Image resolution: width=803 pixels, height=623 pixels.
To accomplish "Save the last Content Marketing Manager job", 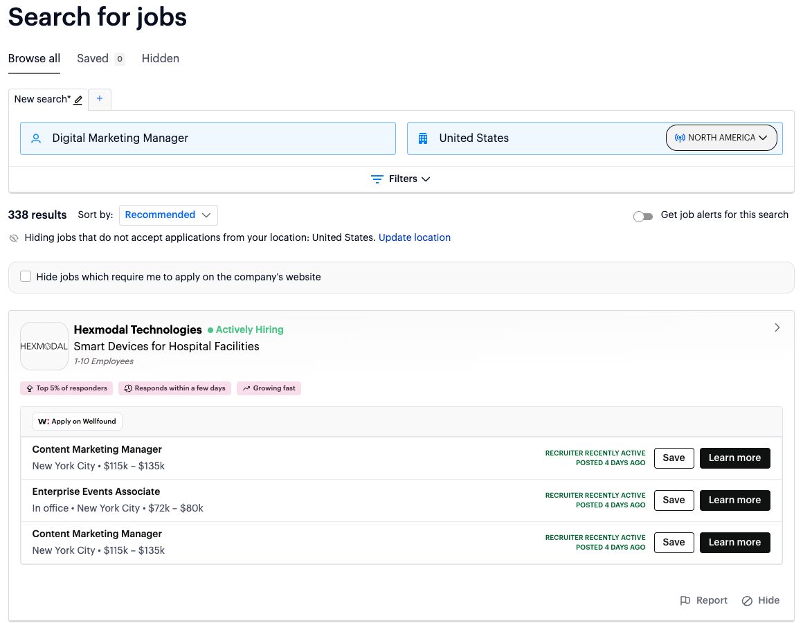I will coord(674,543).
